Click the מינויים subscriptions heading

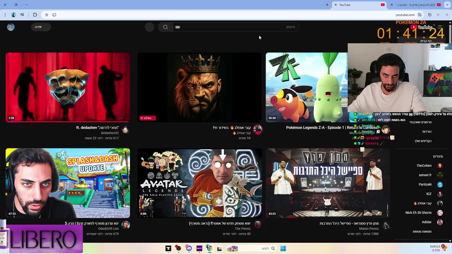[x=438, y=156]
